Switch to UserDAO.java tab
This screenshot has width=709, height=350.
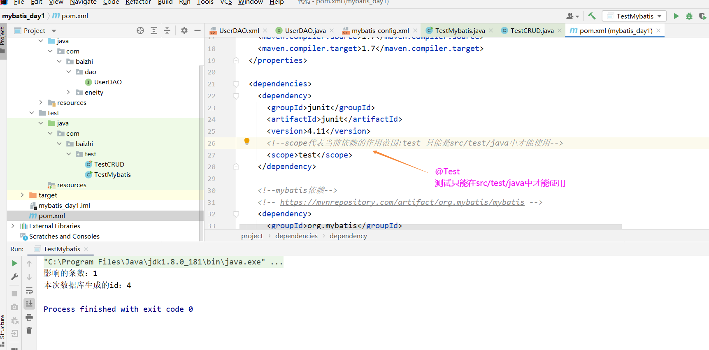coord(305,30)
